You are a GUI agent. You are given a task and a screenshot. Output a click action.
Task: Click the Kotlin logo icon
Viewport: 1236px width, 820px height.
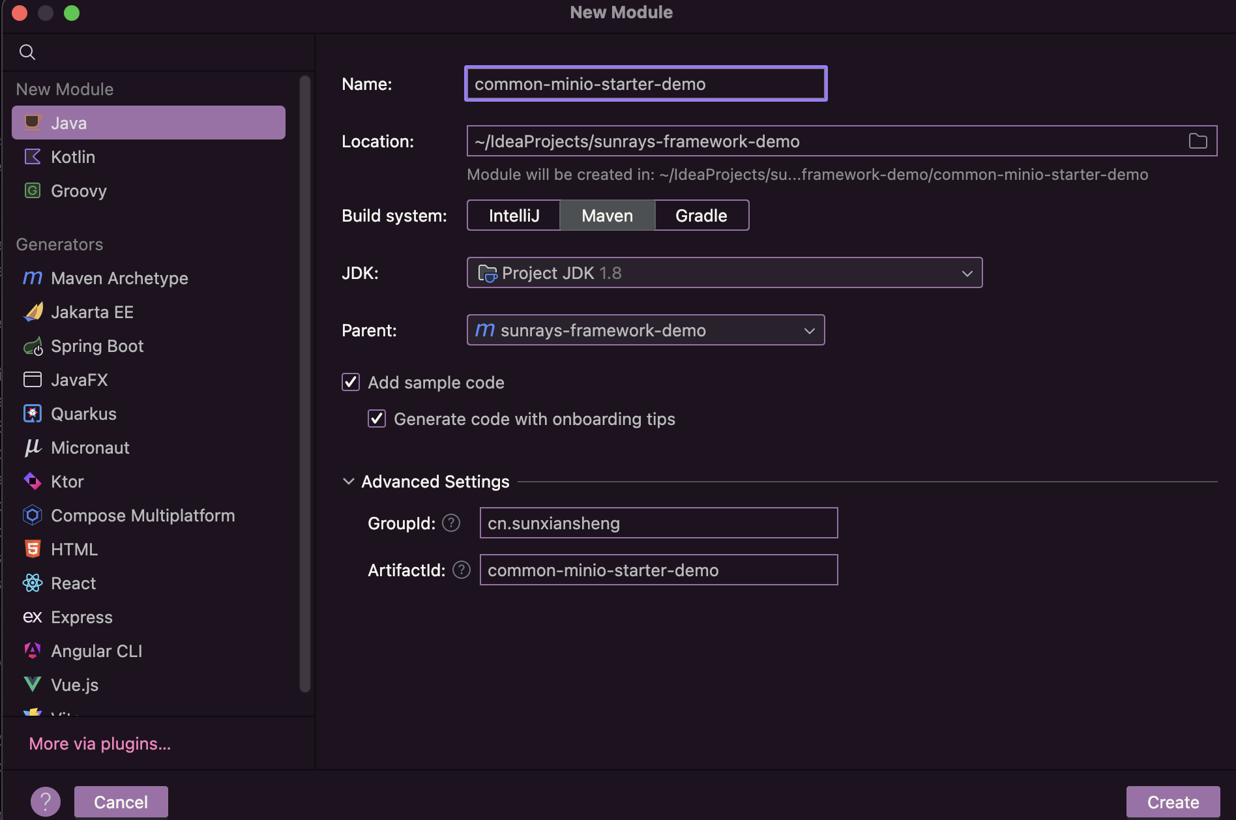[x=33, y=156]
